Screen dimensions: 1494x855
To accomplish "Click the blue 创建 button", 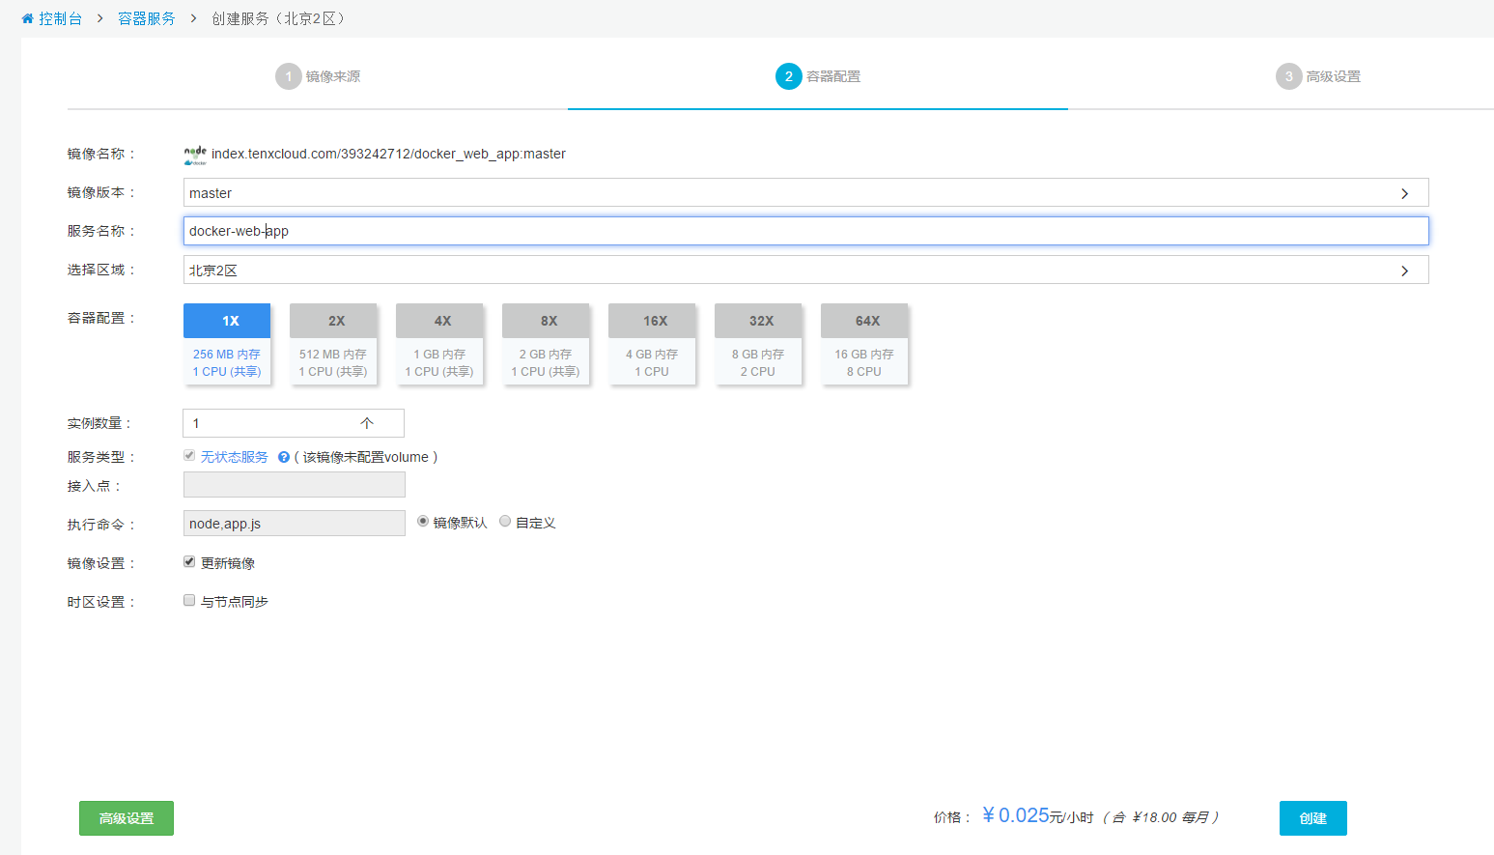I will [x=1313, y=818].
